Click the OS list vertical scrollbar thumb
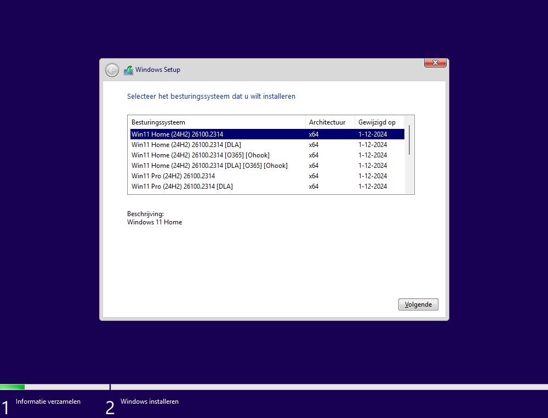The image size is (548, 418). click(409, 140)
